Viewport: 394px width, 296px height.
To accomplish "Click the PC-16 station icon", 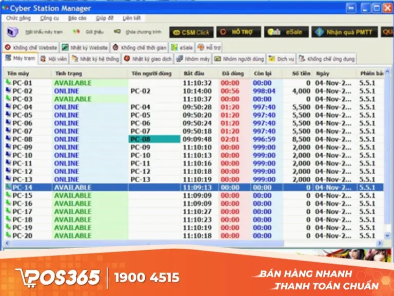I will pos(8,203).
